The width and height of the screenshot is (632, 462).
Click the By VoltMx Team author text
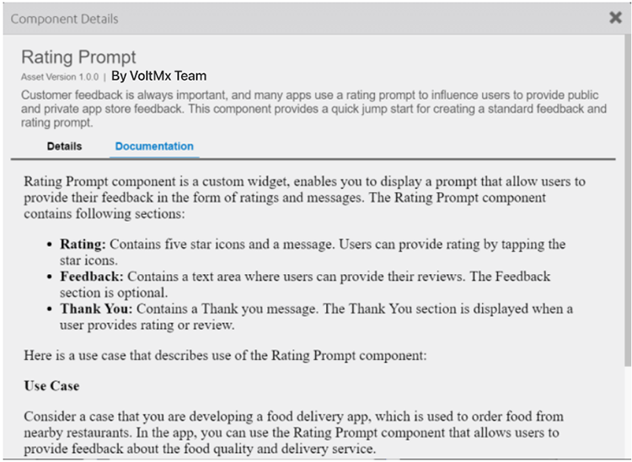[158, 76]
